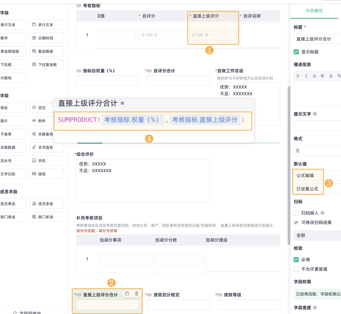Click the vertical scrollbar of form canvas
The height and width of the screenshot is (314, 341).
(x=289, y=165)
